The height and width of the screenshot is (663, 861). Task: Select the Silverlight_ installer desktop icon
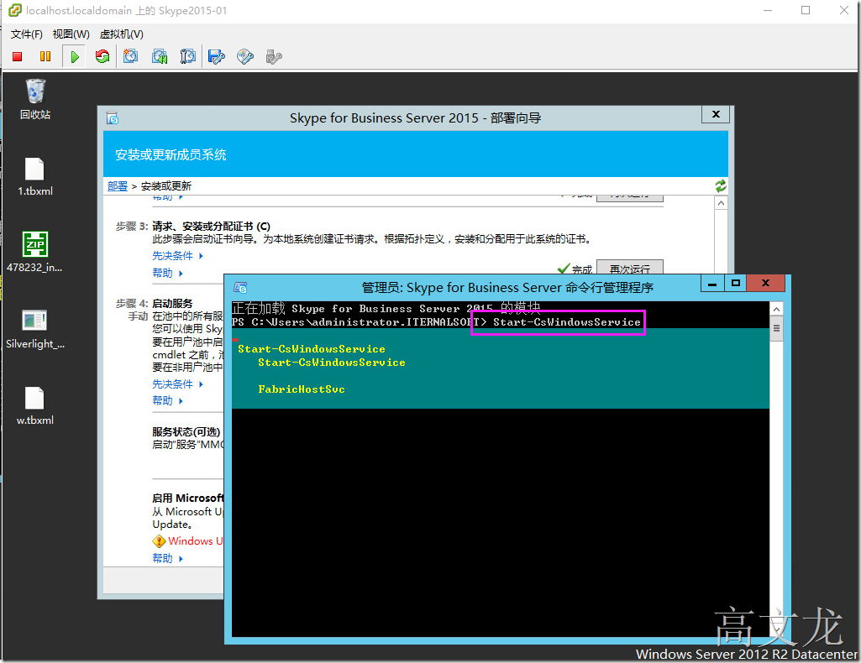(x=35, y=330)
